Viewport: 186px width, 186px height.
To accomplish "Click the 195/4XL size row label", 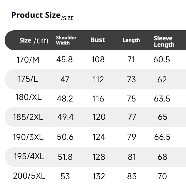I will (29, 156).
